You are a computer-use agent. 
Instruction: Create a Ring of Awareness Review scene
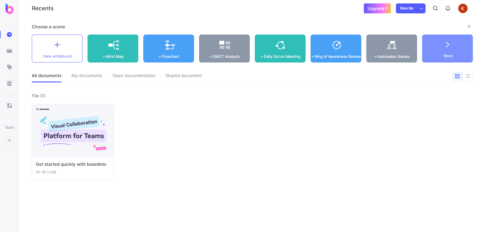pyautogui.click(x=336, y=49)
